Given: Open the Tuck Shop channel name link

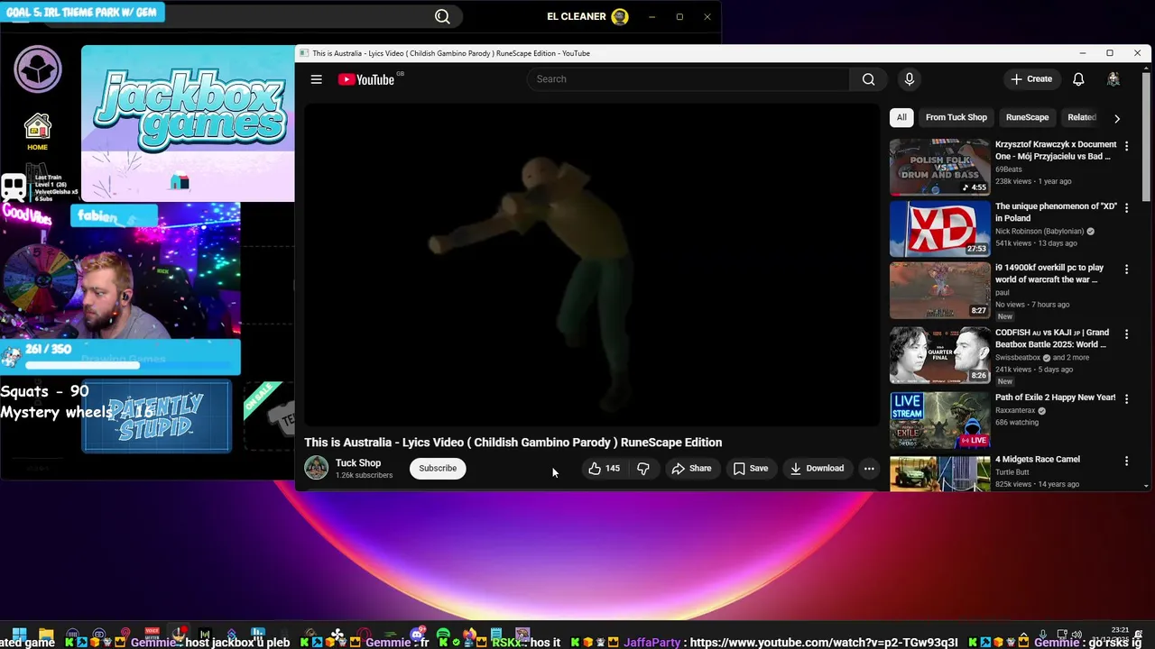Looking at the screenshot, I should [358, 462].
